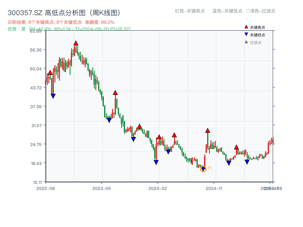Select the red key-high triangle near 42 in mid-2023
303x227 pixels.
pos(115,93)
